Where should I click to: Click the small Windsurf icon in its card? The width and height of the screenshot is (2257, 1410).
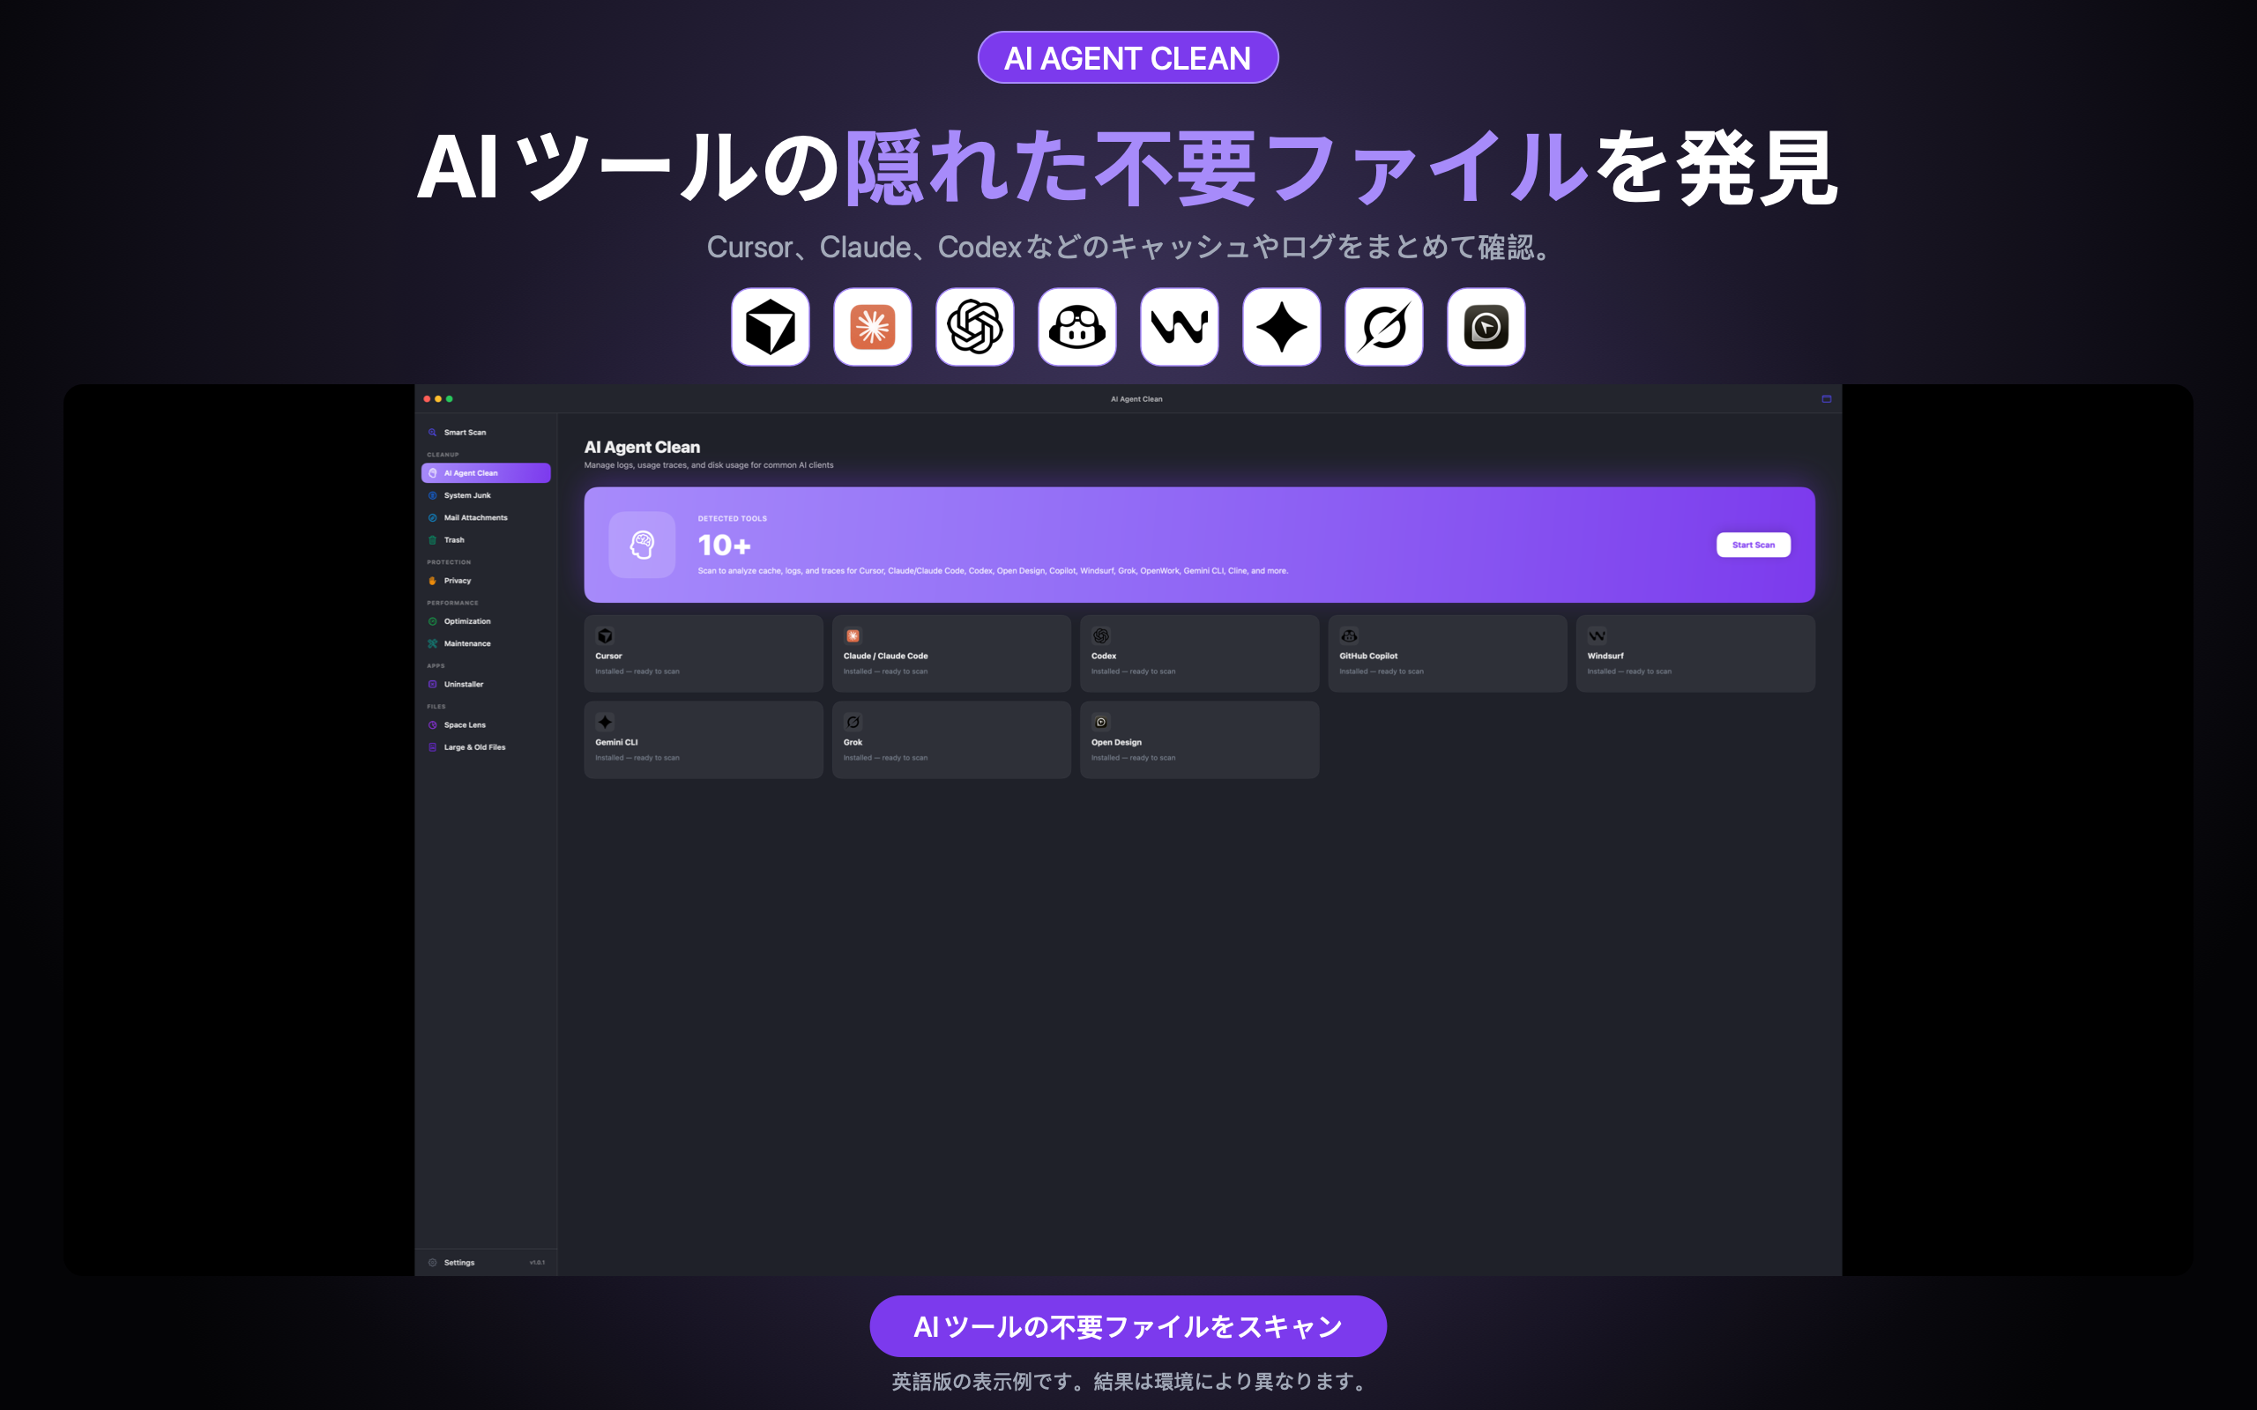pos(1597,636)
